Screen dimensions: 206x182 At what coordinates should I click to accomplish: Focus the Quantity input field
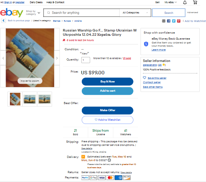(86, 60)
